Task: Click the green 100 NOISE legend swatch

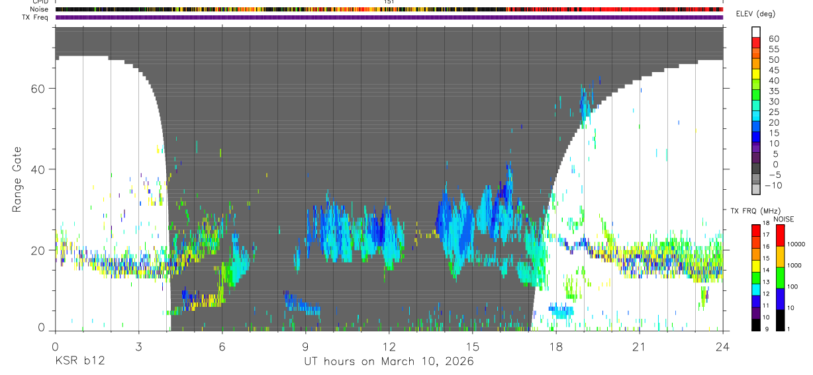Action: [779, 277]
